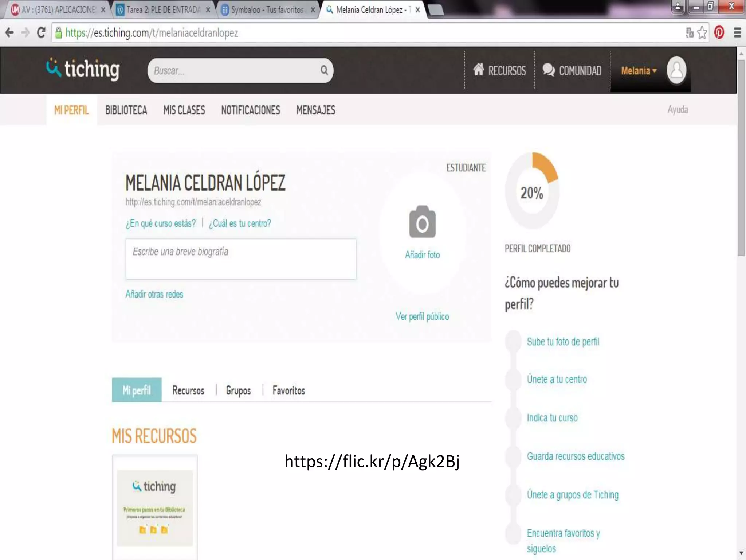The height and width of the screenshot is (560, 746).
Task: Switch to the Biblioteca tab
Action: [x=126, y=110]
